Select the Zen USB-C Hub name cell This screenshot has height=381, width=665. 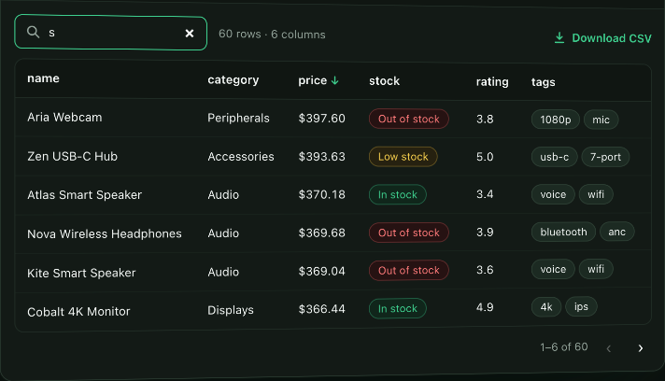click(72, 156)
